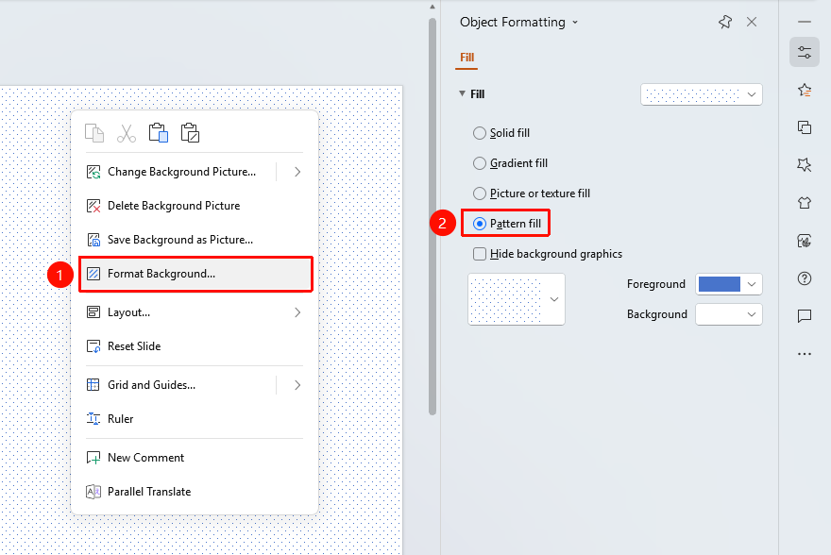Open the Background color dropdown
This screenshot has width=831, height=555.
(729, 314)
